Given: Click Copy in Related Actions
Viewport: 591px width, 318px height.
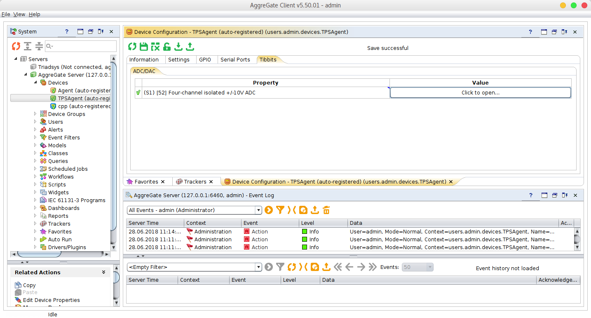Looking at the screenshot, I should (29, 285).
